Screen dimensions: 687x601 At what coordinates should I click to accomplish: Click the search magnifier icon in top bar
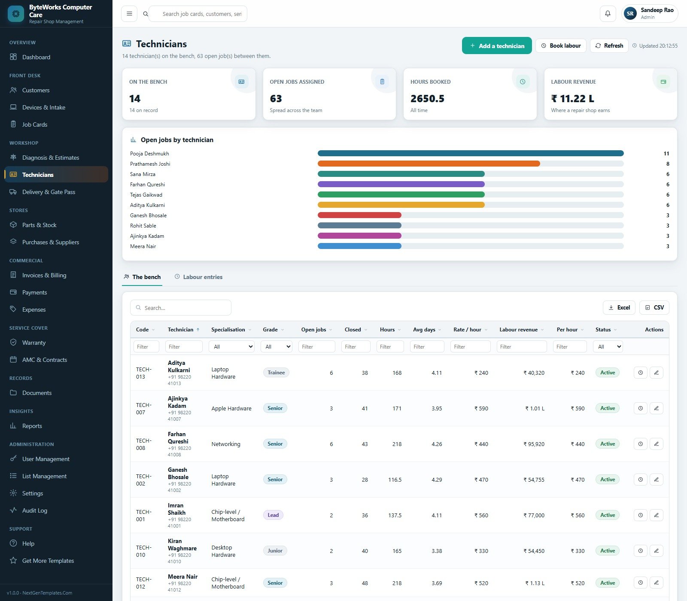pyautogui.click(x=146, y=14)
